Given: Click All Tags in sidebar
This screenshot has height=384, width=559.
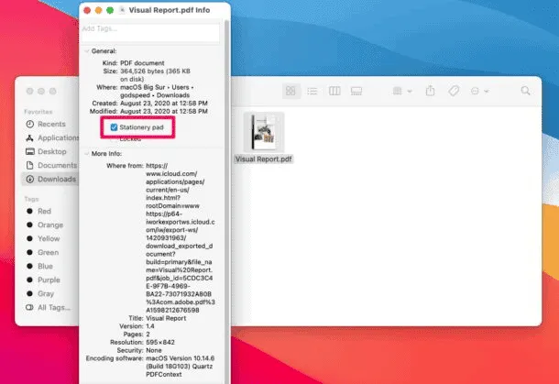Looking at the screenshot, I should click(x=52, y=308).
